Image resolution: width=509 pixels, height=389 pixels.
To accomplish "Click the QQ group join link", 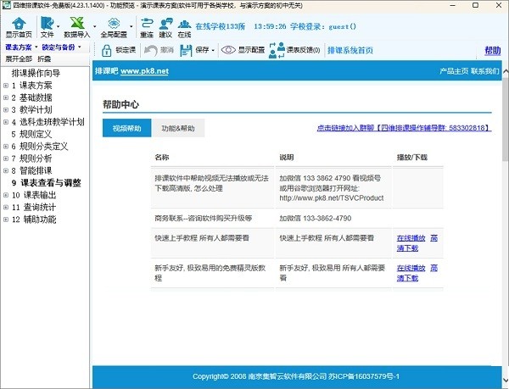I will coord(404,129).
